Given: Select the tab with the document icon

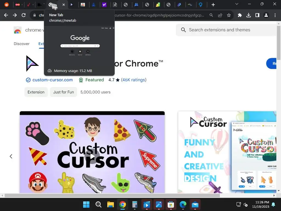Looking at the screenshot, I should tap(115, 5).
